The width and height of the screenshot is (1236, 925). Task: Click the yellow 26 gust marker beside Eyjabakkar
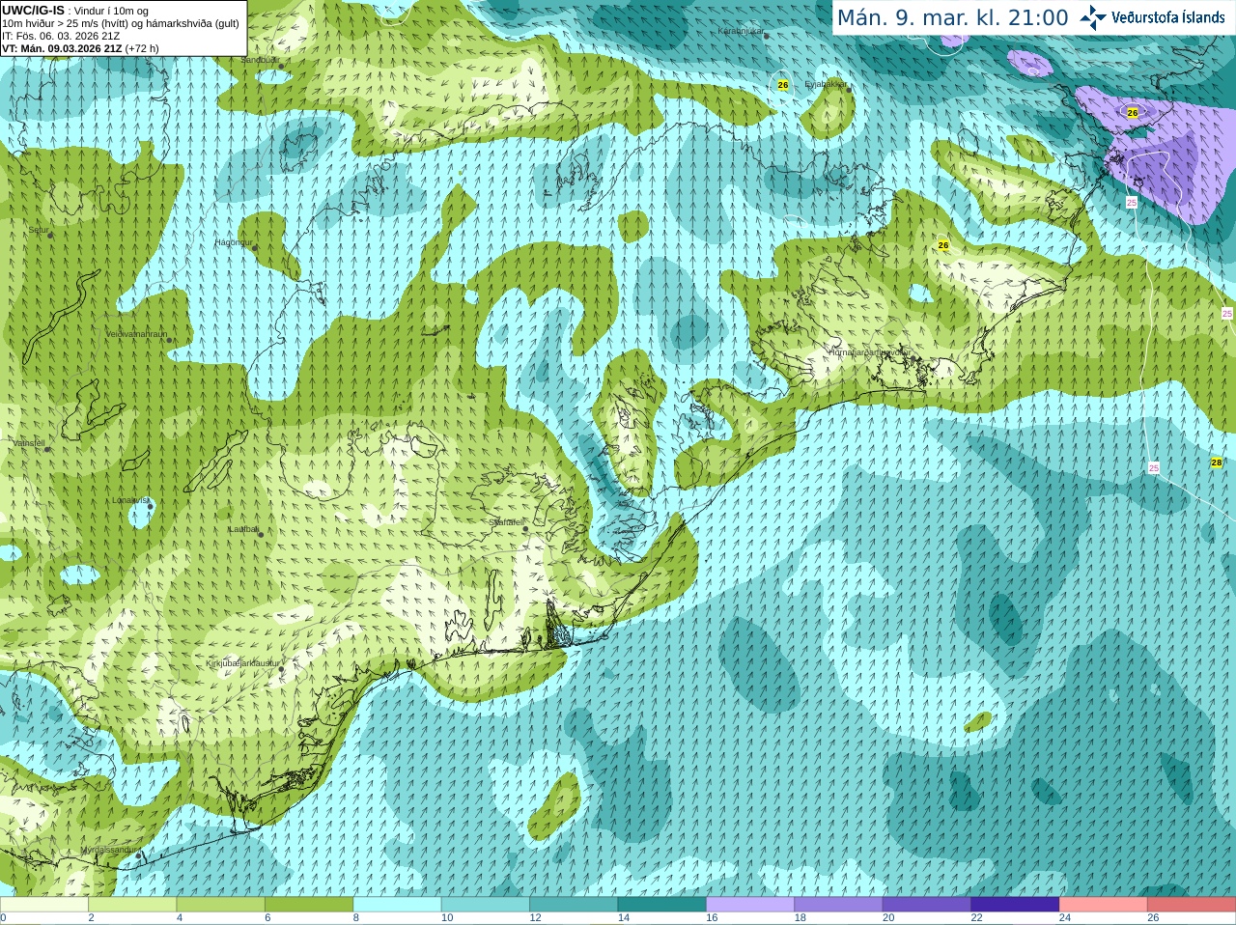783,85
